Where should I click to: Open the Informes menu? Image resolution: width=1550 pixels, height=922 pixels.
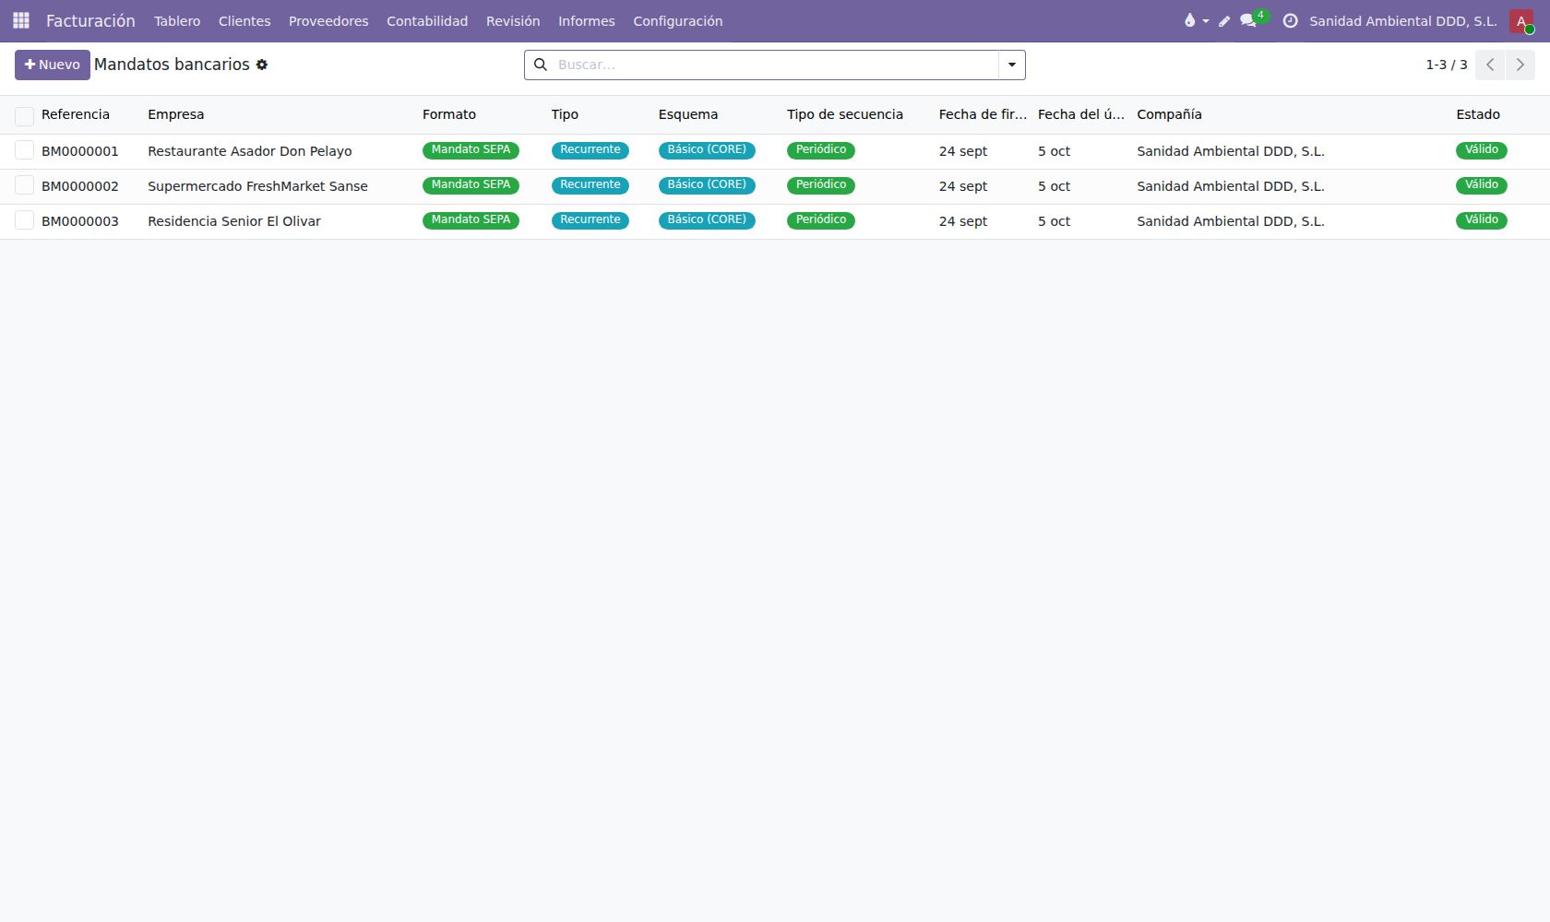(587, 20)
